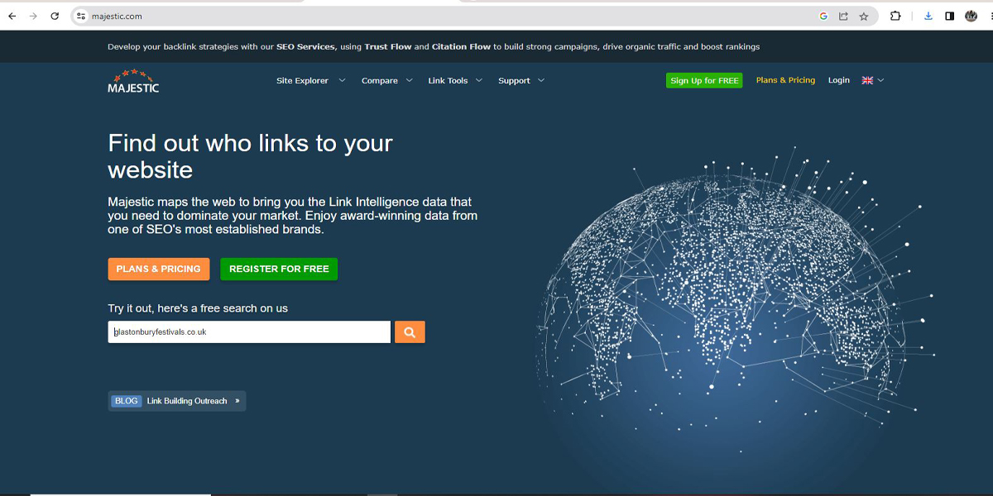Screen dimensions: 993x496
Task: Run the search with the orange magnifier button
Action: coord(410,331)
